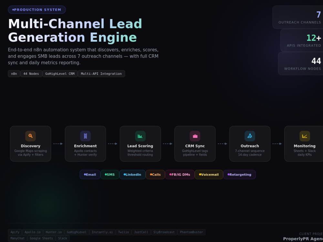Click the "Apollo contacts" description text
Viewport: 323px width, 242px height.
click(x=85, y=151)
